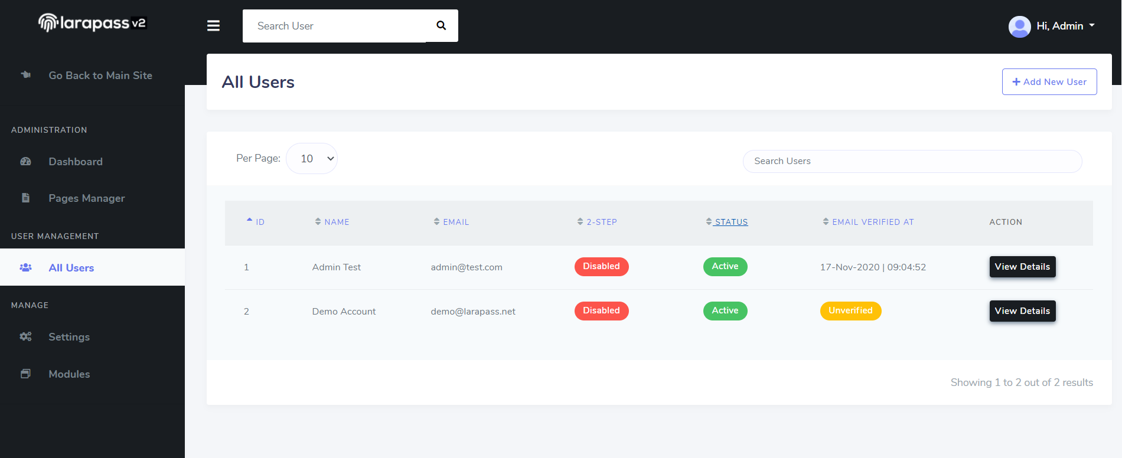This screenshot has width=1122, height=458.
Task: Sort the table by Status column
Action: coord(726,222)
